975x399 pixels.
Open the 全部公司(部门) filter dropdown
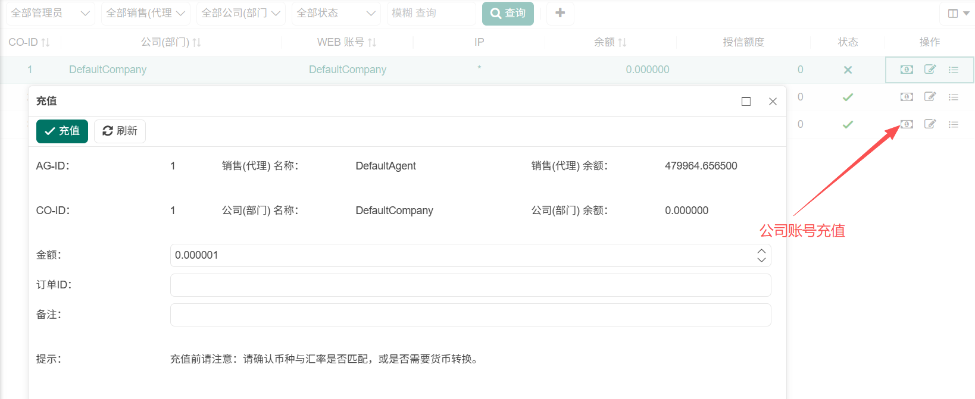coord(240,13)
